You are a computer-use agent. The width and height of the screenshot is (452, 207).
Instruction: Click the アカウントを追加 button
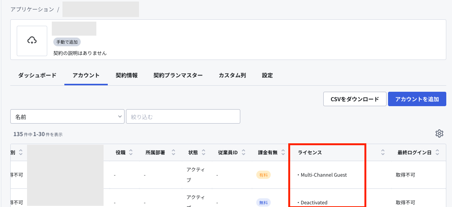(417, 99)
